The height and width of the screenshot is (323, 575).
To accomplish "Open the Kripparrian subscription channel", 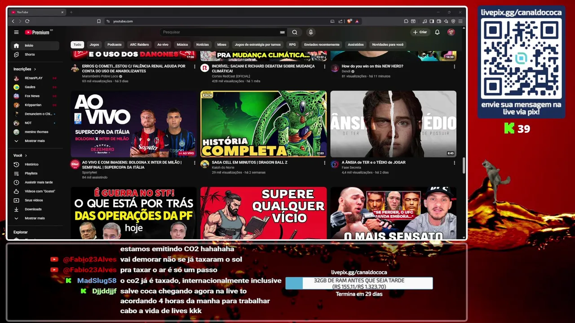I will 35,105.
